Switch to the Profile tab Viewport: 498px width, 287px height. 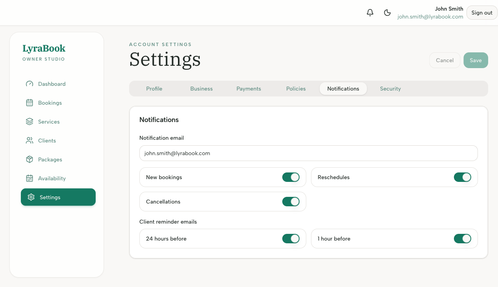(154, 89)
